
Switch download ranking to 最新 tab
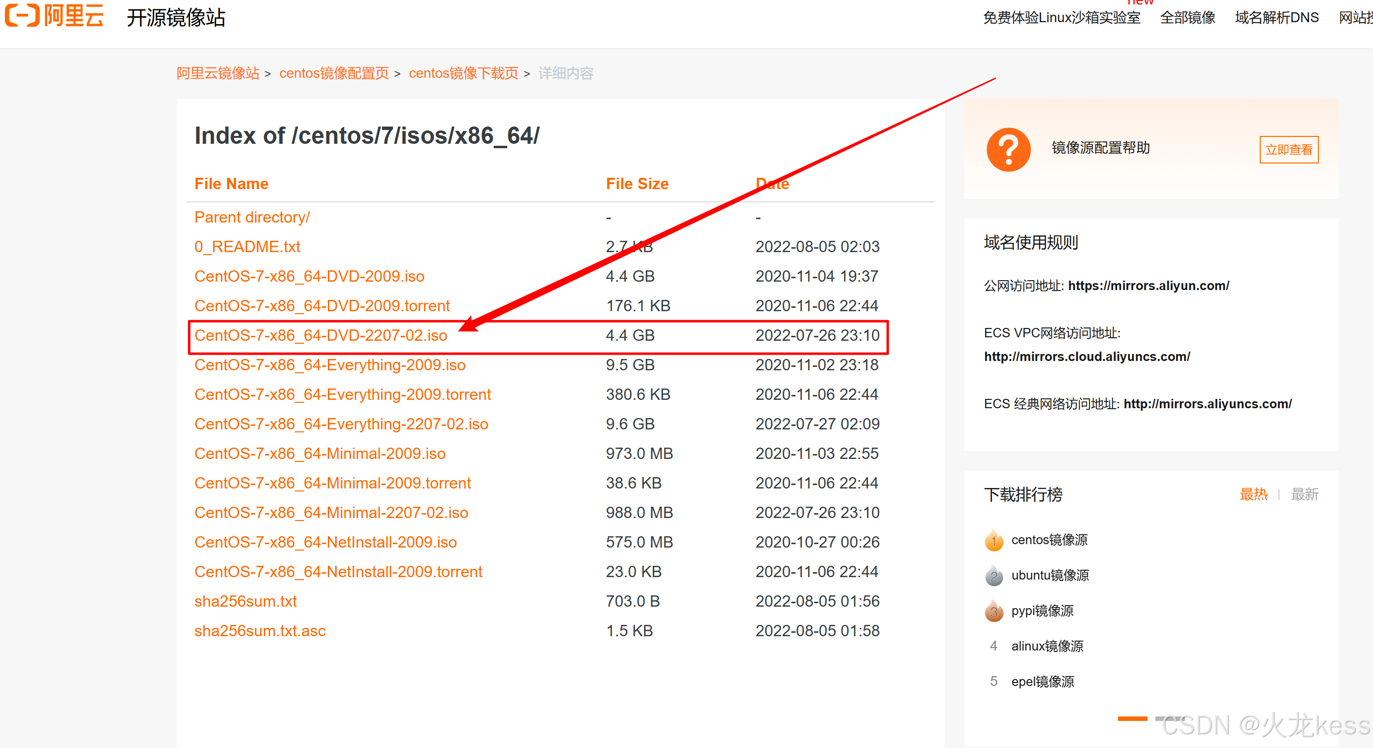tap(1304, 494)
